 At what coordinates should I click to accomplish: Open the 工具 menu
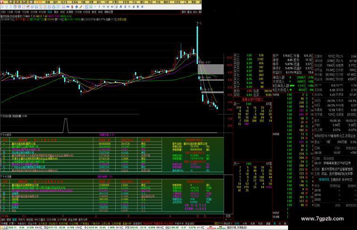[186, 2]
